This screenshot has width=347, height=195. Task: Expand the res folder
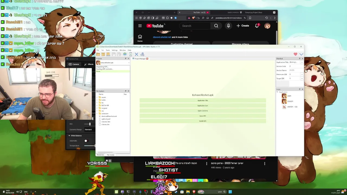[97, 111]
